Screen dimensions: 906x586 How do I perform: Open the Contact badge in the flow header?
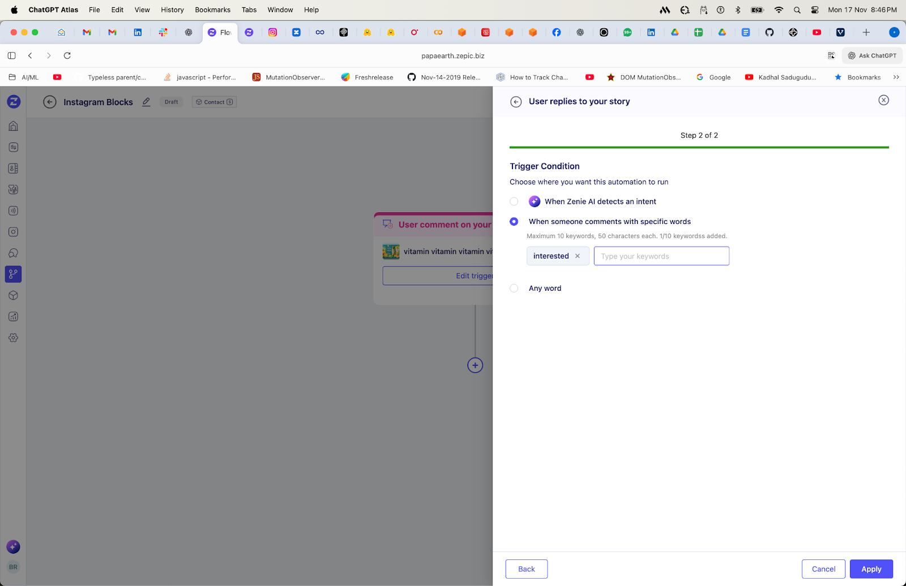tap(214, 102)
